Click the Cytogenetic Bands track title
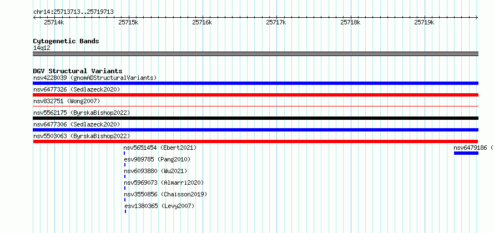The width and height of the screenshot is (494, 233). [66, 41]
